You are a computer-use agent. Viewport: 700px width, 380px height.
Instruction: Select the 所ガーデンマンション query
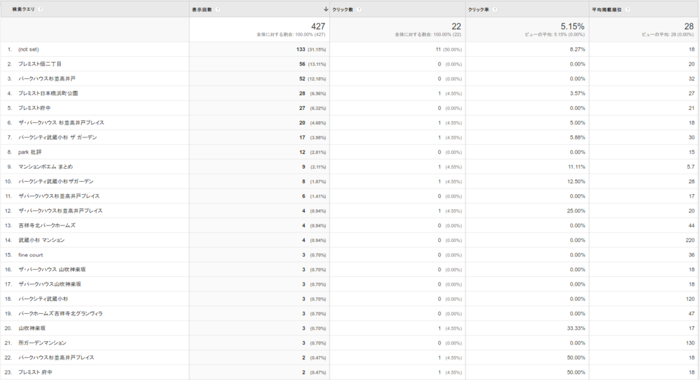pyautogui.click(x=42, y=343)
